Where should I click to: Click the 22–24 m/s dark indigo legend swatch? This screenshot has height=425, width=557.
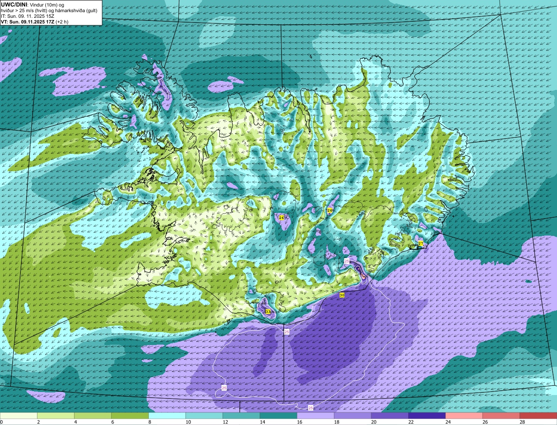pyautogui.click(x=427, y=416)
